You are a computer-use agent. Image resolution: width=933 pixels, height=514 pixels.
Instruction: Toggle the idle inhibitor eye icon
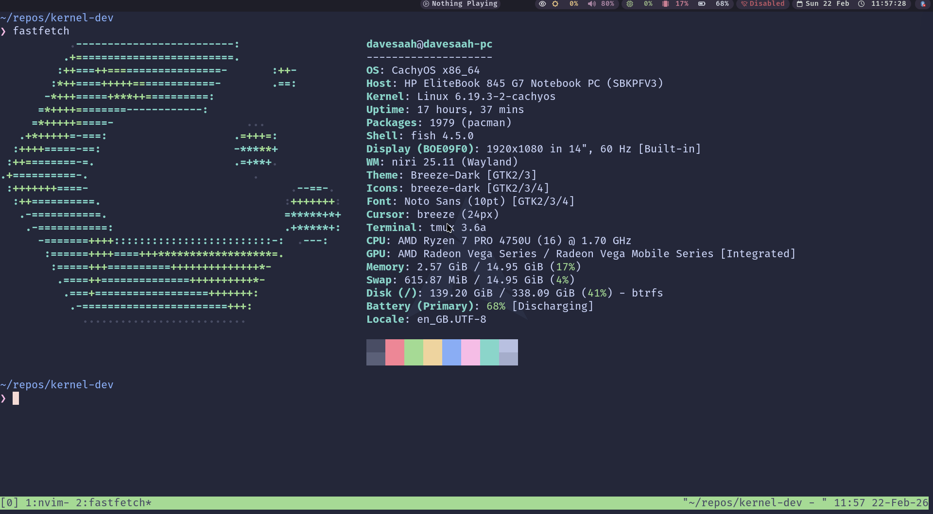[x=542, y=4]
